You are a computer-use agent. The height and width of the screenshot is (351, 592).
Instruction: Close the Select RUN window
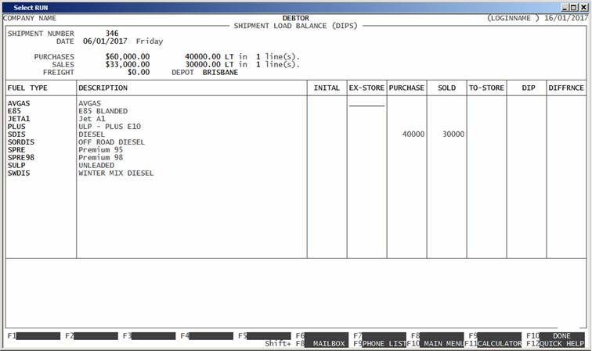(583, 8)
